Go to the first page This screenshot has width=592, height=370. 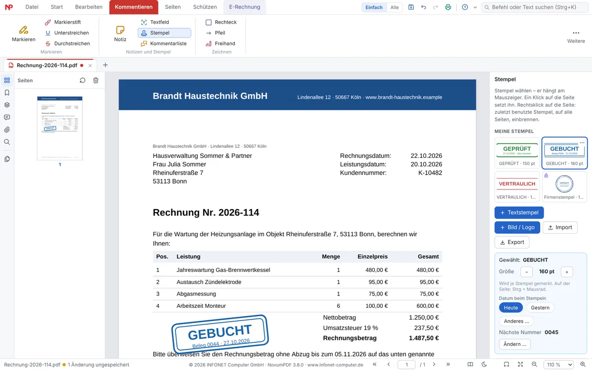pyautogui.click(x=375, y=365)
